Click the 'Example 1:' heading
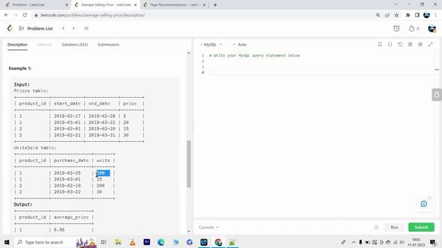The height and width of the screenshot is (248, 442). (x=20, y=68)
